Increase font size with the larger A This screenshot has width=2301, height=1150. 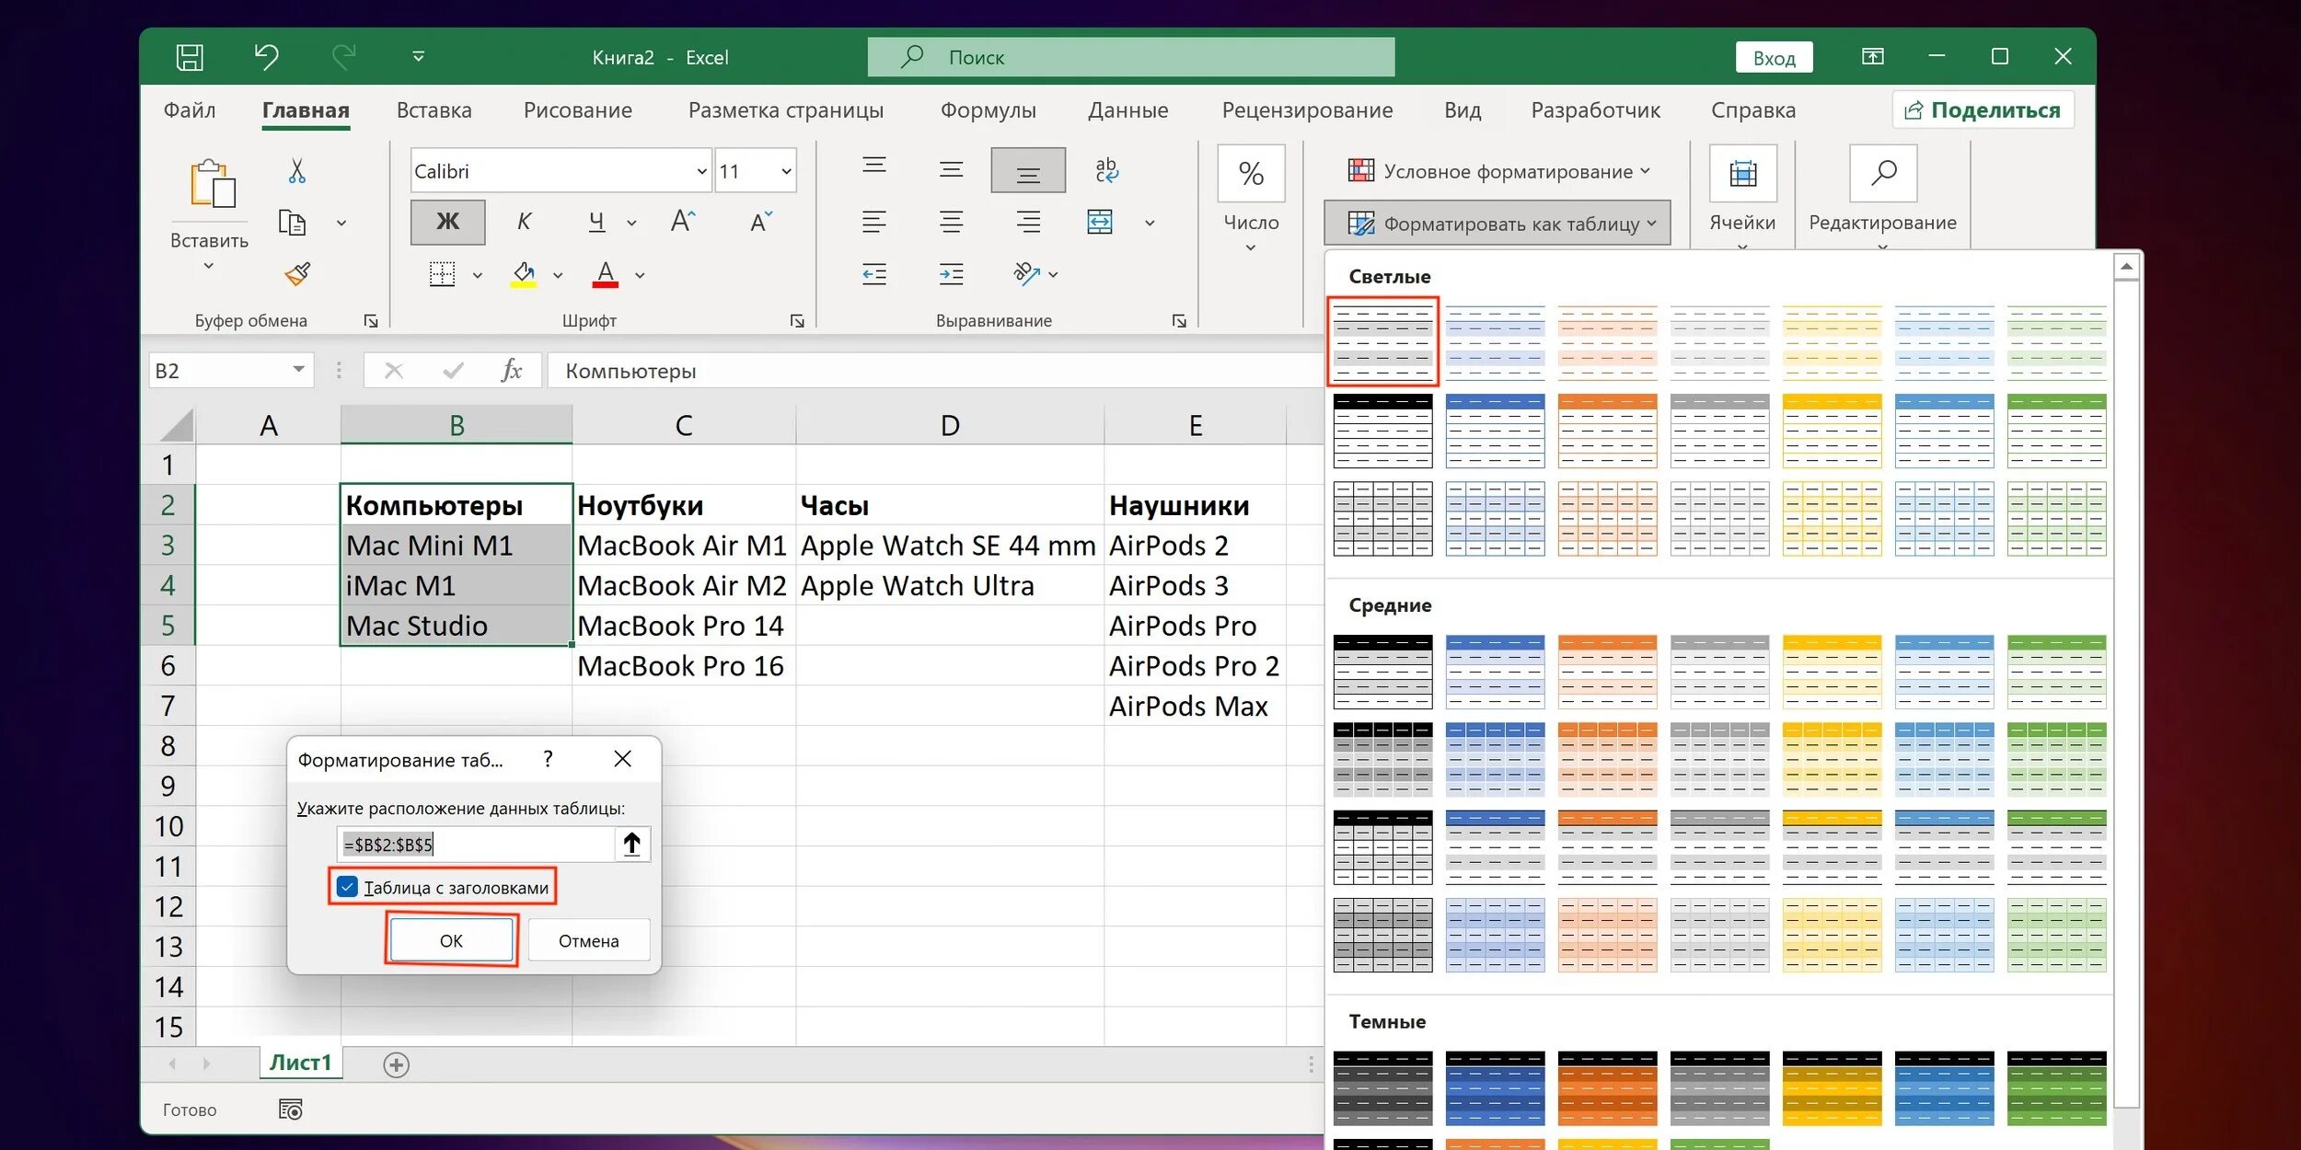(683, 222)
